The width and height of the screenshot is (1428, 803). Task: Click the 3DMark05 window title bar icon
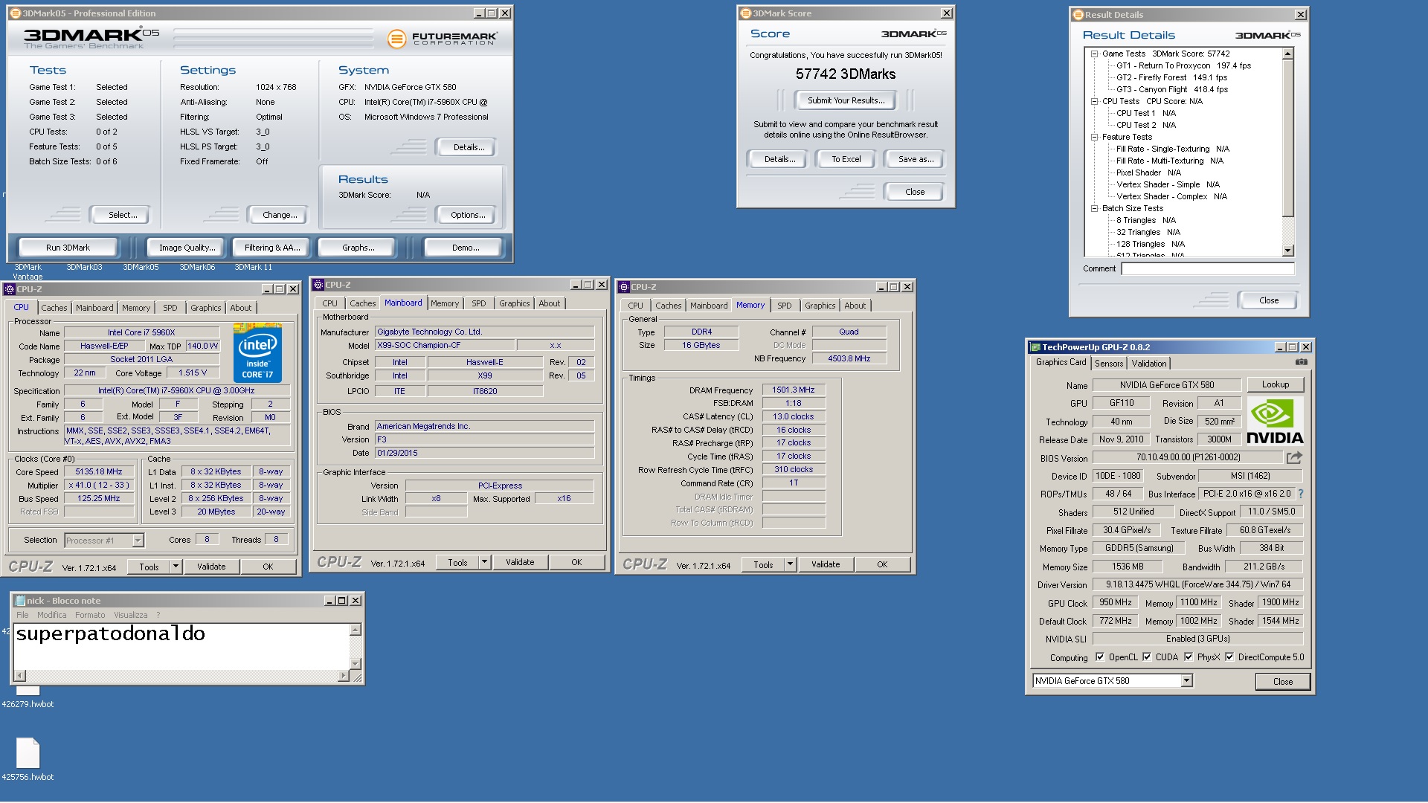click(x=15, y=13)
